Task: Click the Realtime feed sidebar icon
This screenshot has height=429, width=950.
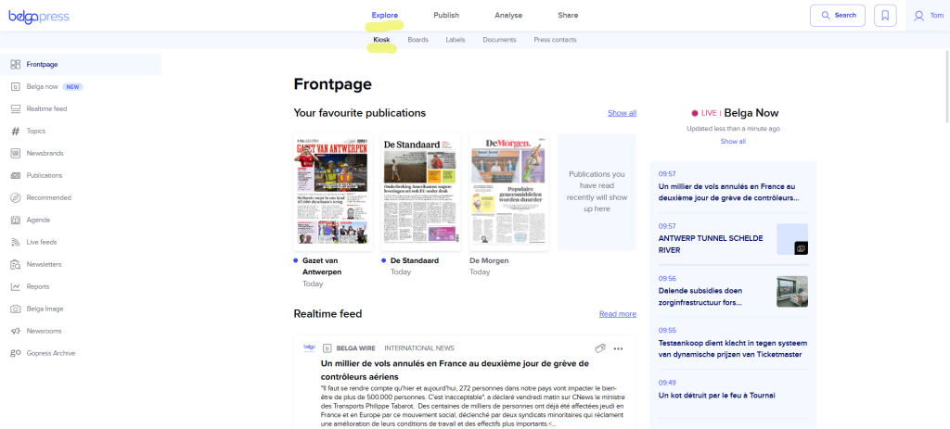Action: pyautogui.click(x=16, y=109)
